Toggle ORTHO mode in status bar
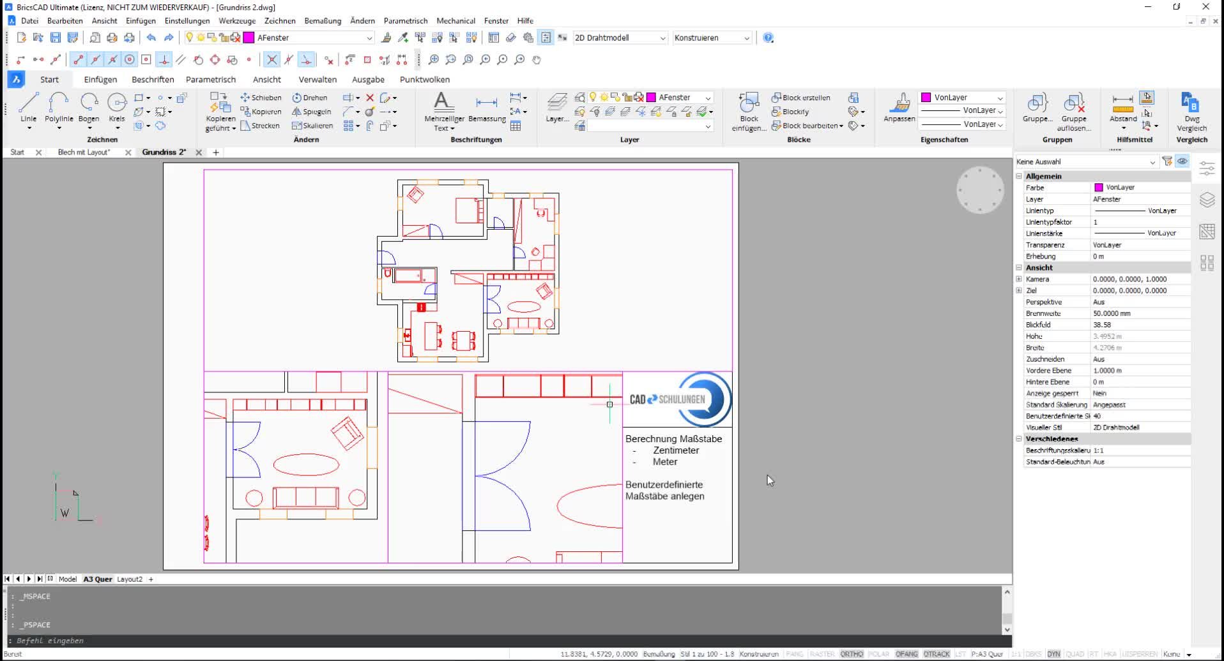Screen dimensions: 1224x661 pyautogui.click(x=852, y=654)
